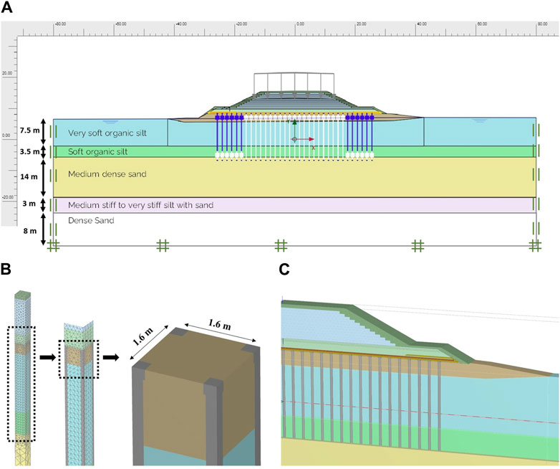
Task: Click the 40.00 mark on horizontal ruler
Action: pyautogui.click(x=421, y=24)
